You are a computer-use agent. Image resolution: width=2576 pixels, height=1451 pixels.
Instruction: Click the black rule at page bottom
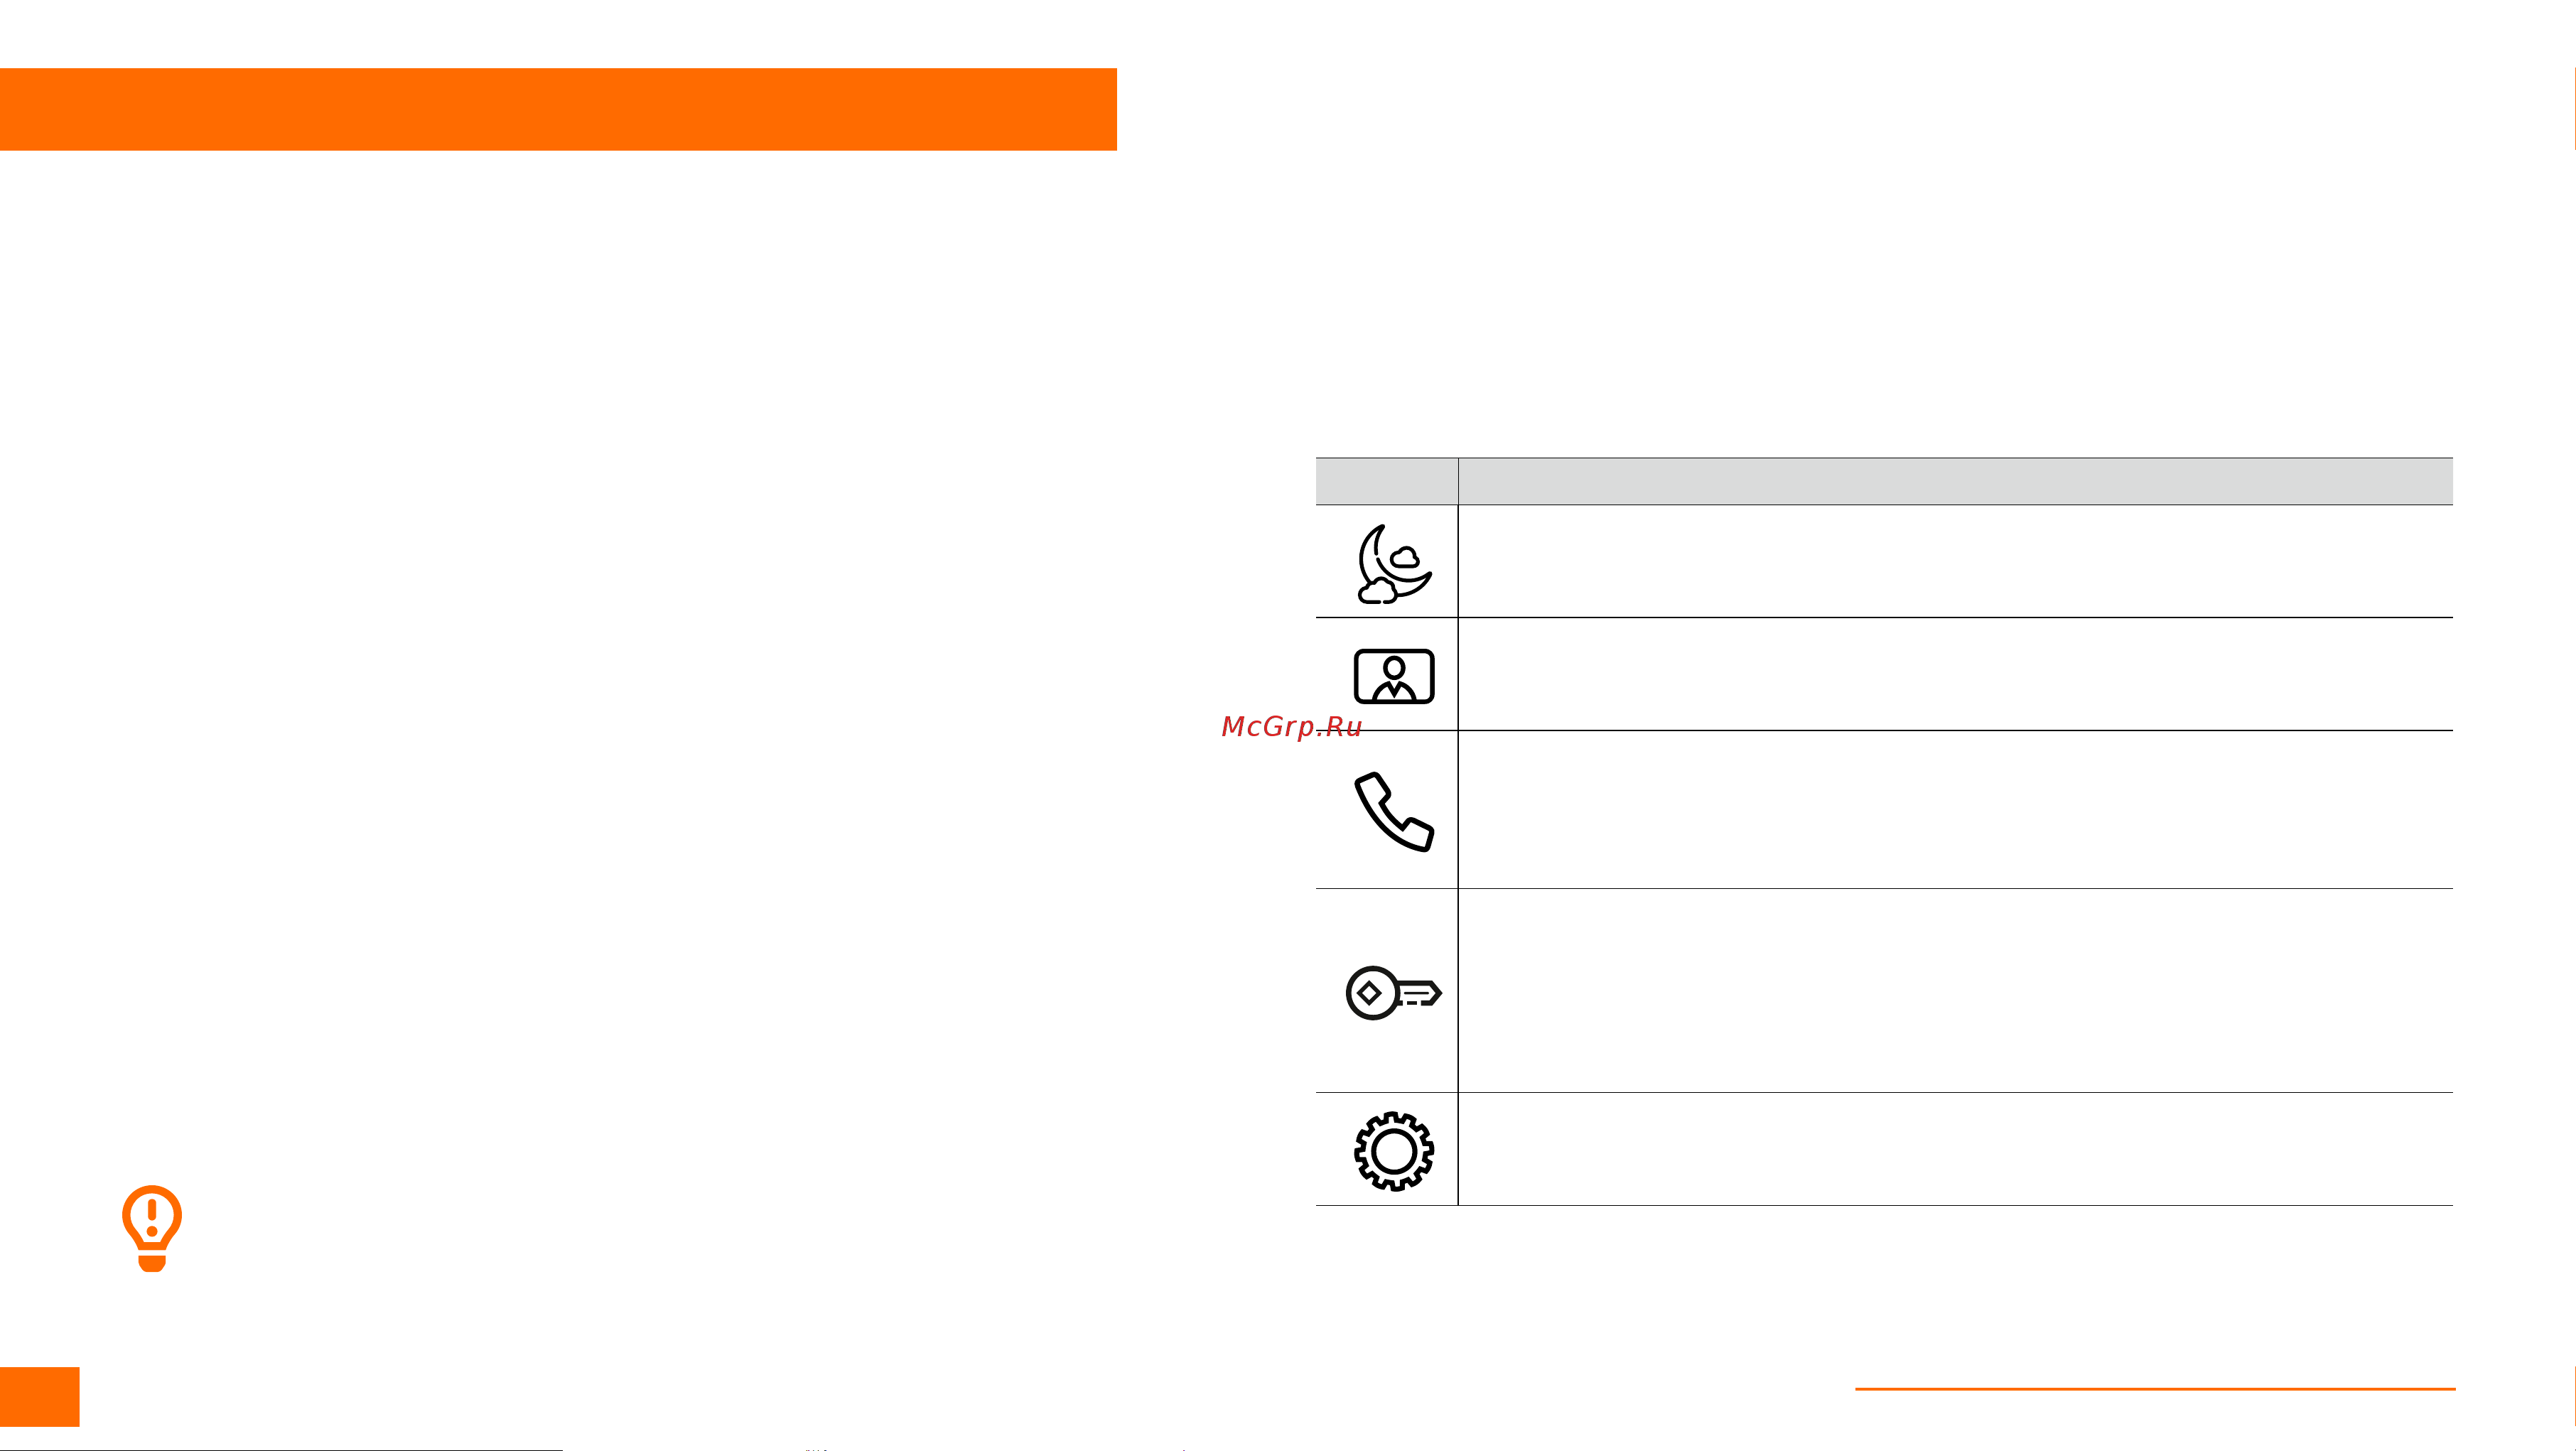tap(281, 1449)
